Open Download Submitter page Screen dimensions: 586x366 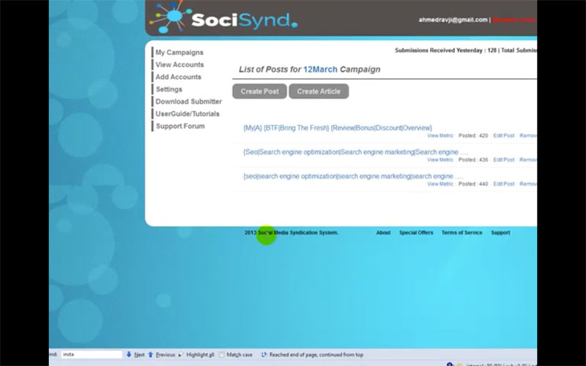189,102
